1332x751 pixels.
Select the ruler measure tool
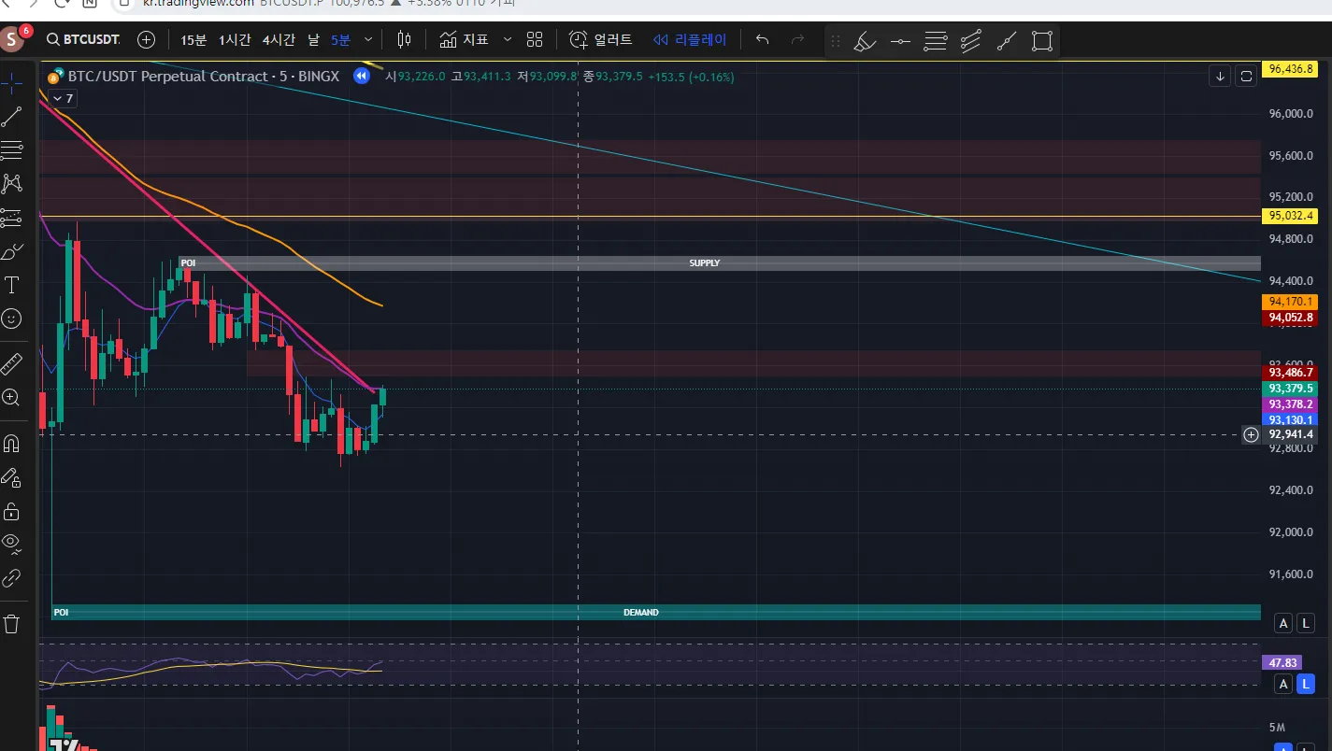point(12,363)
